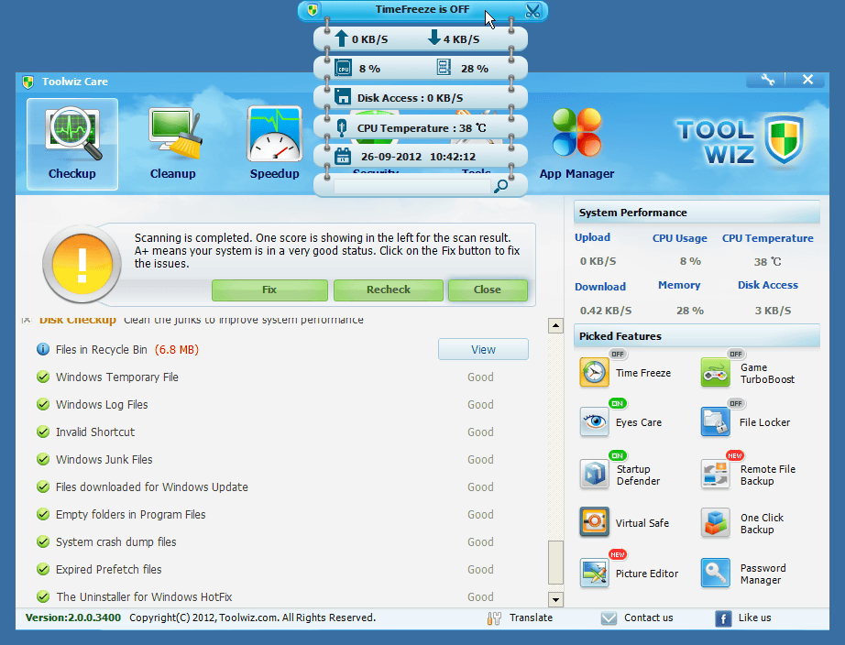Switch to the Cleanup tab
Screen dimensions: 845x645
click(173, 144)
